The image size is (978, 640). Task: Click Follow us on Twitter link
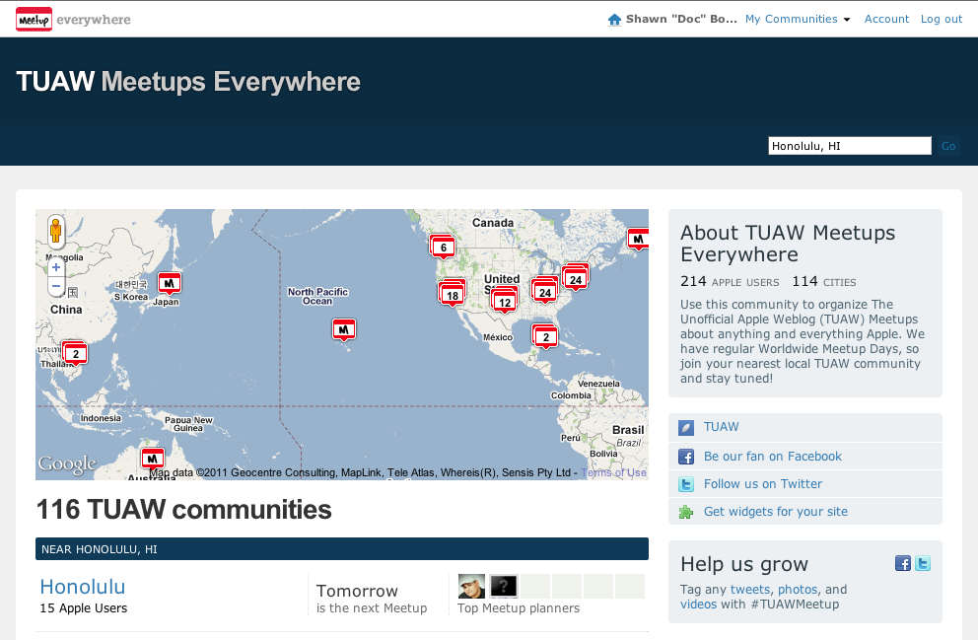(x=762, y=484)
